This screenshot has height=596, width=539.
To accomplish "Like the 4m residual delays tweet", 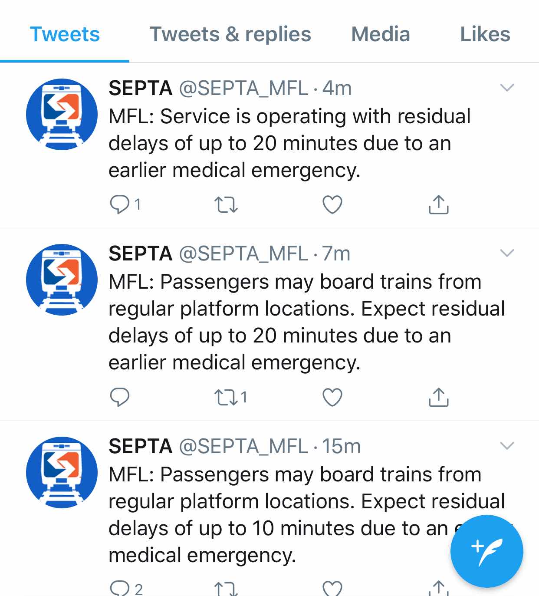I will pyautogui.click(x=332, y=204).
